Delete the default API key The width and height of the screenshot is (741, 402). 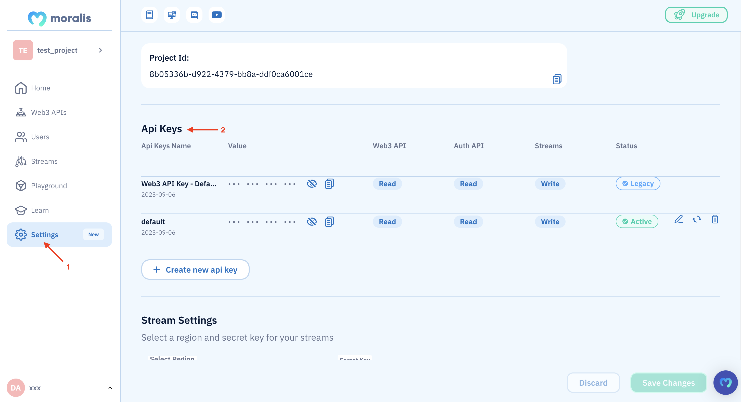coord(715,219)
